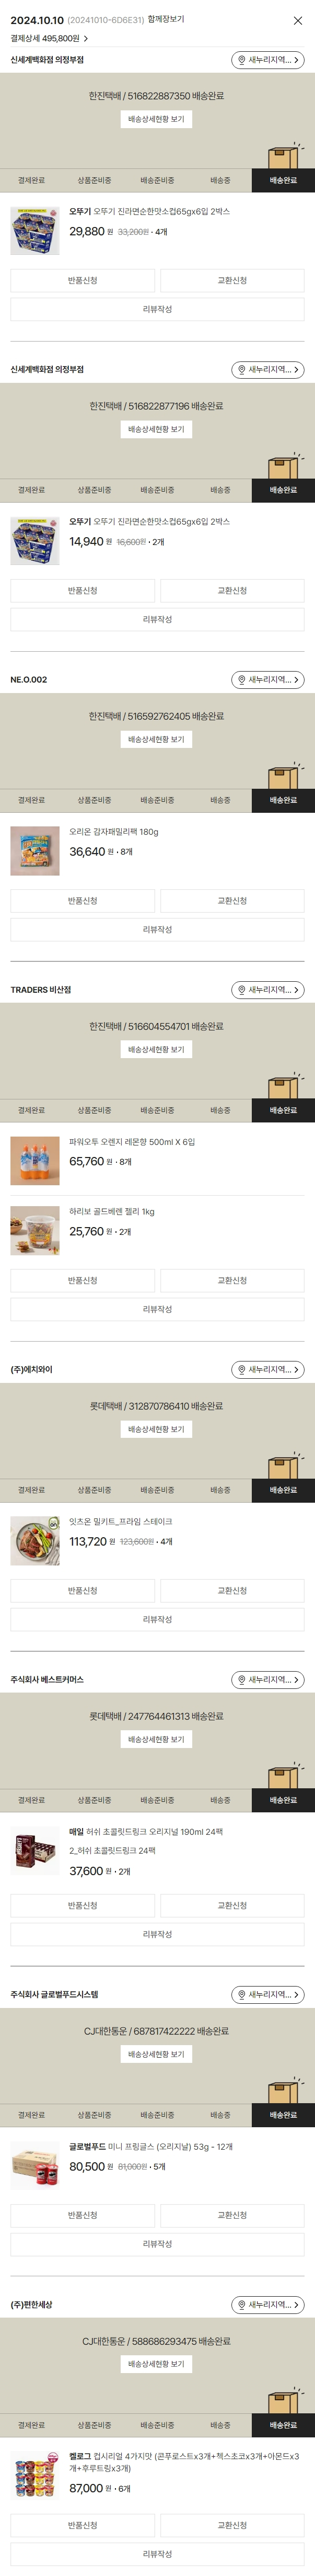
Task: Select 배송완료 step under 글로벌푸드시스템 order
Action: pyautogui.click(x=283, y=2115)
